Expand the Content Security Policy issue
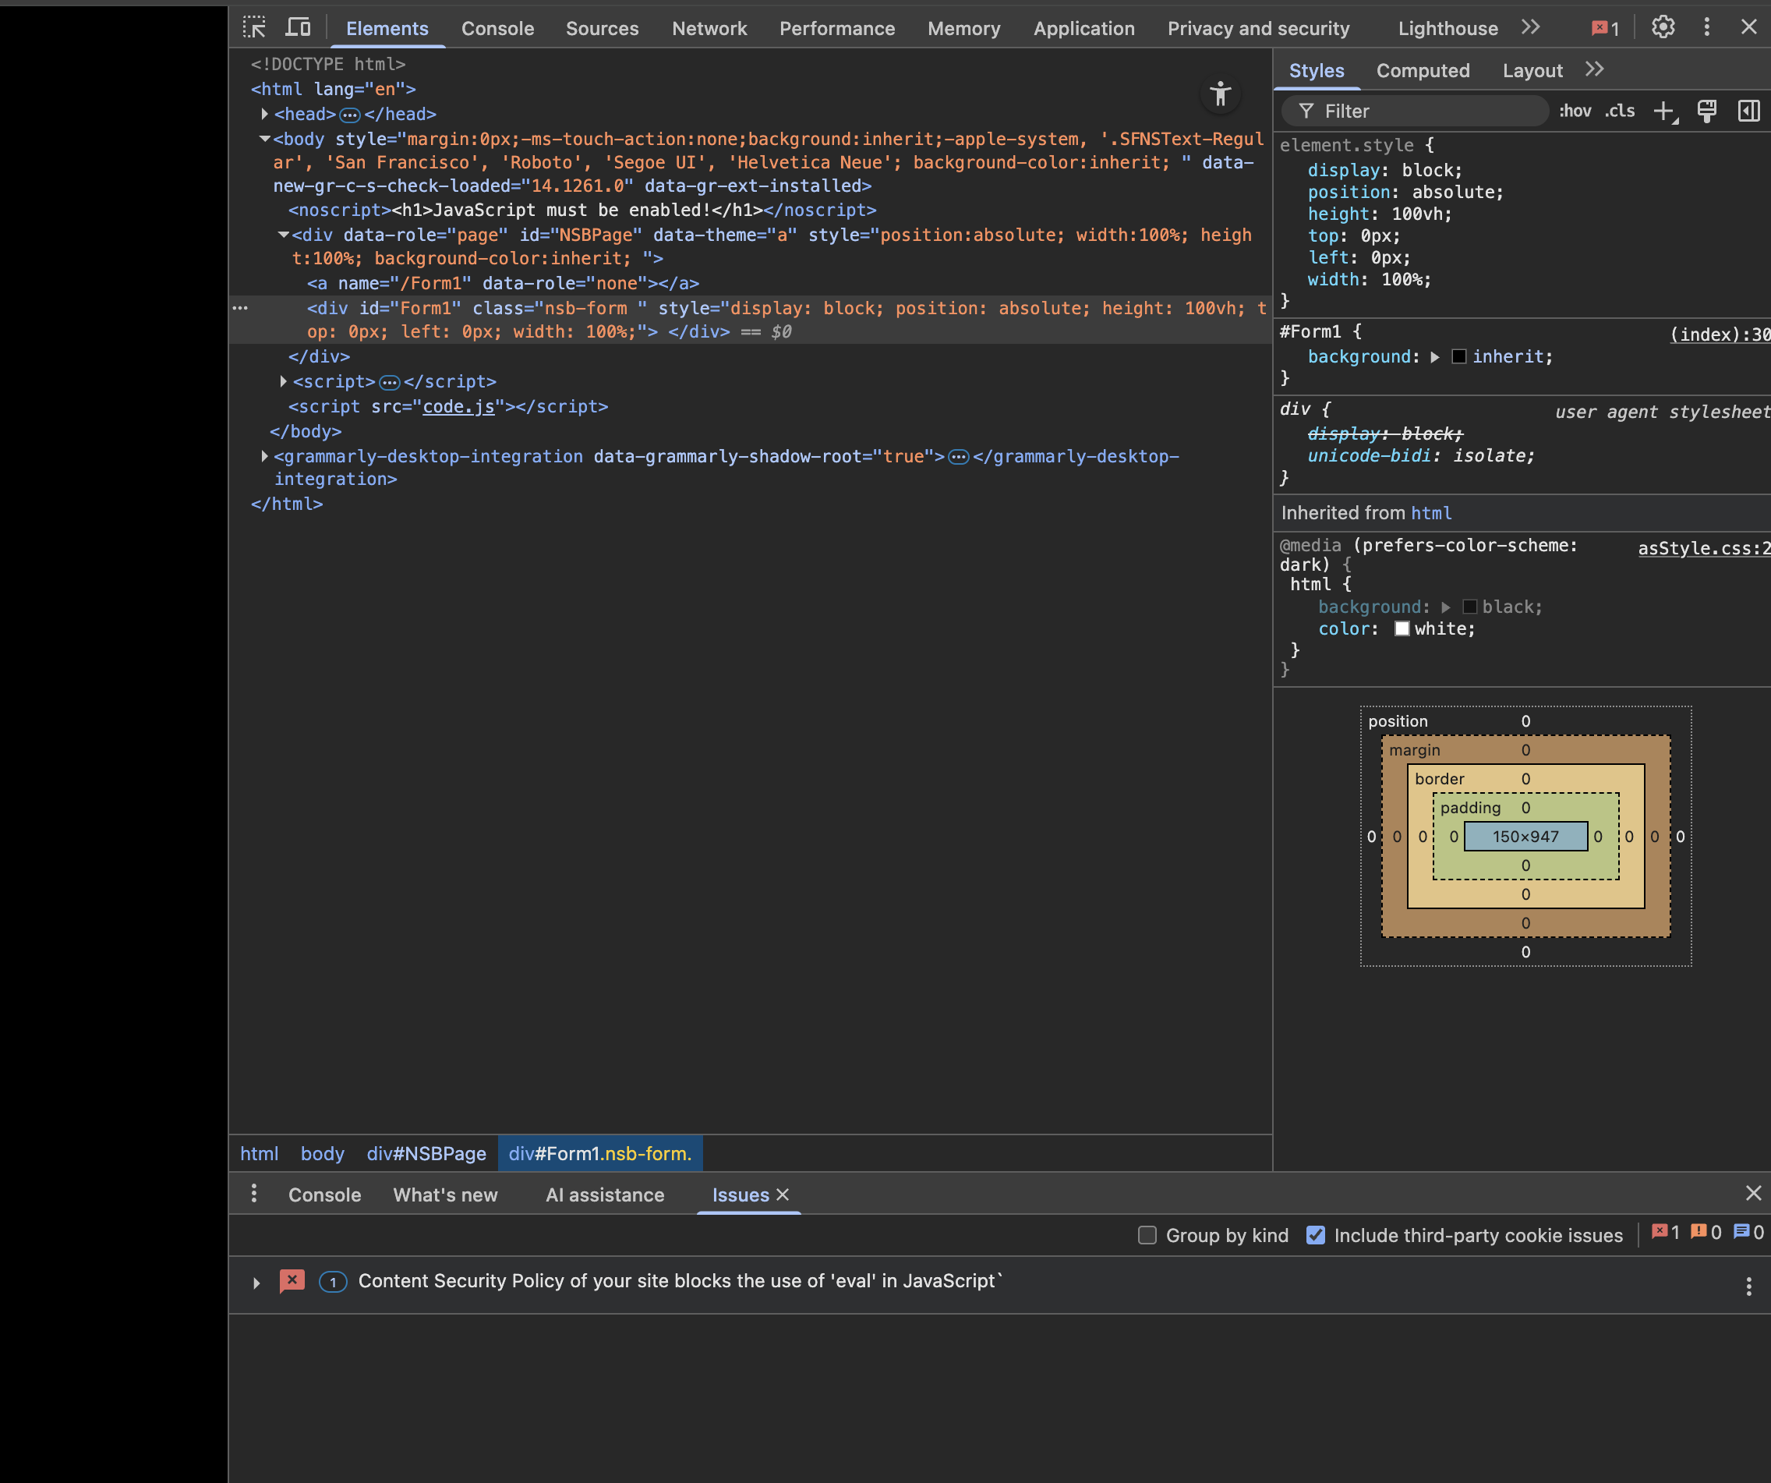The height and width of the screenshot is (1483, 1771). [x=256, y=1283]
